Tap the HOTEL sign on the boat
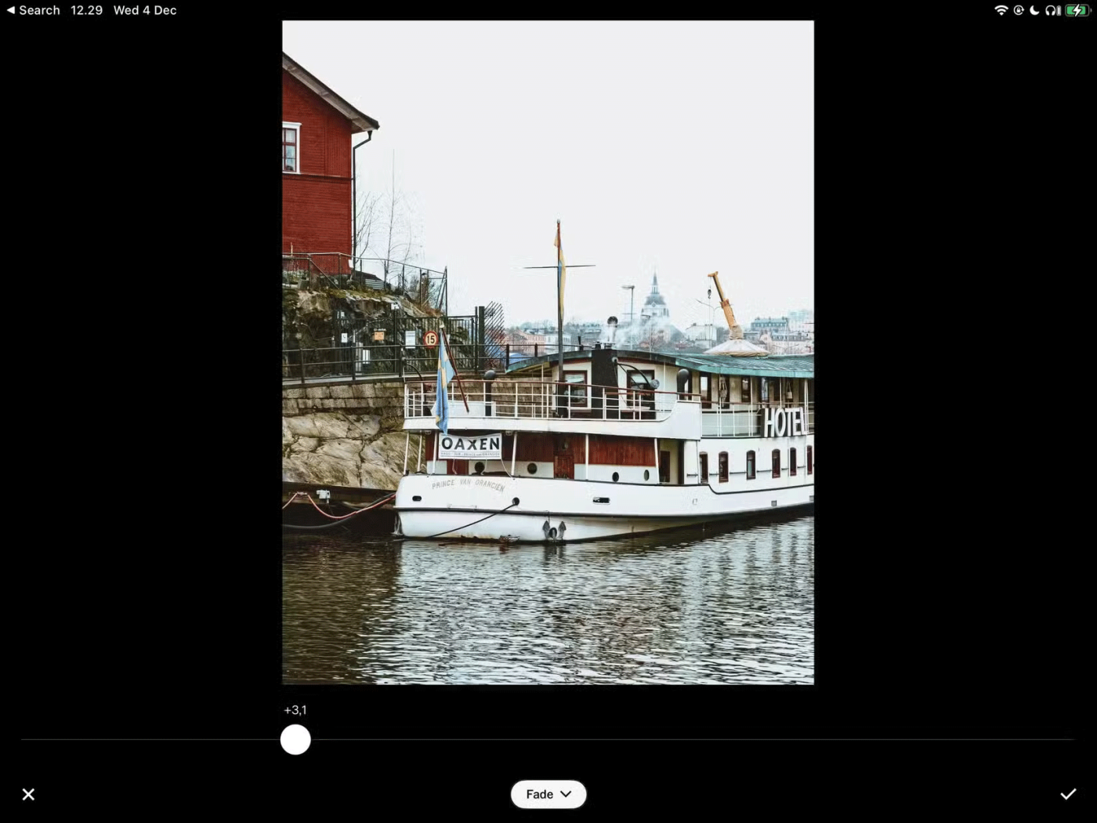1097x823 pixels. coord(784,423)
